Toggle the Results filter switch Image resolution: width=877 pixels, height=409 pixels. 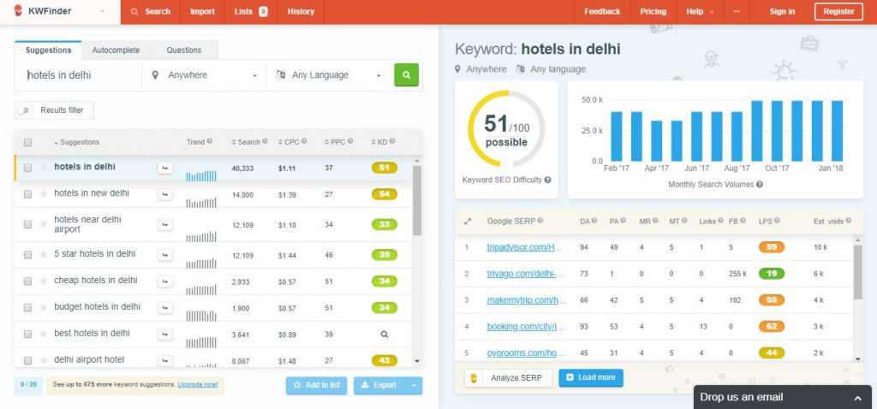point(23,110)
